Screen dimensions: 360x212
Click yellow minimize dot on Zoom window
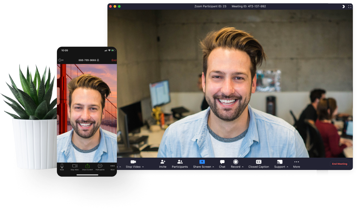tap(115, 6)
